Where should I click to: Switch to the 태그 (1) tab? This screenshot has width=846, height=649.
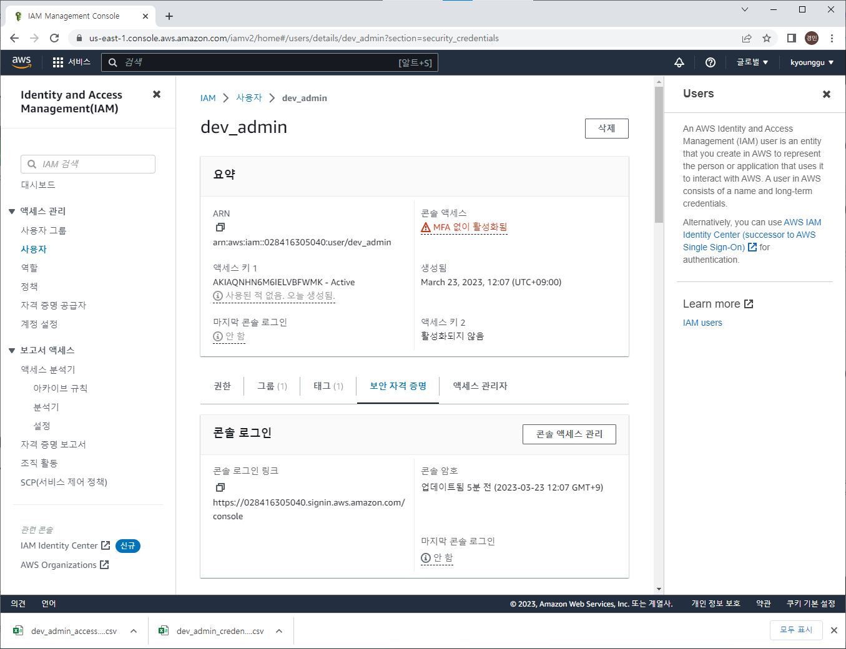click(x=328, y=386)
